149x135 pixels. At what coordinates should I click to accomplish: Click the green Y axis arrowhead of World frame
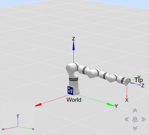coord(111,104)
